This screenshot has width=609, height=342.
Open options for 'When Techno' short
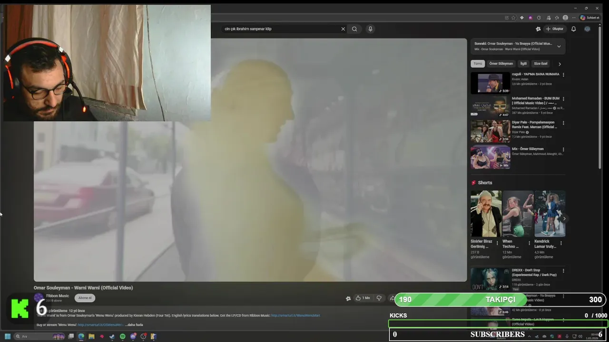pos(529,243)
